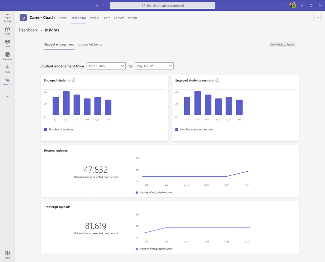Click the 5/2 bar in Engaged students sessions chart
325x262 pixels.
click(x=239, y=107)
